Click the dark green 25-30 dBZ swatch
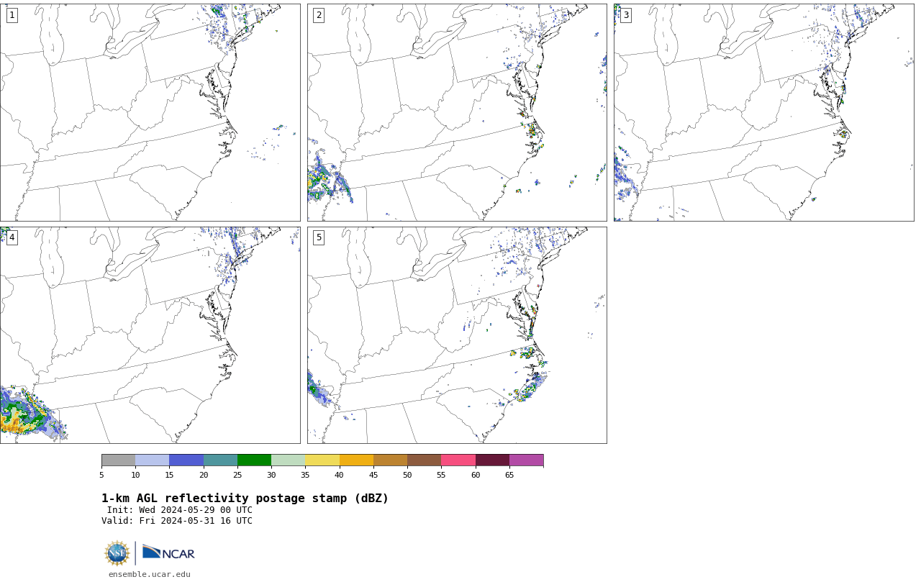This screenshot has height=582, width=921. point(254,460)
